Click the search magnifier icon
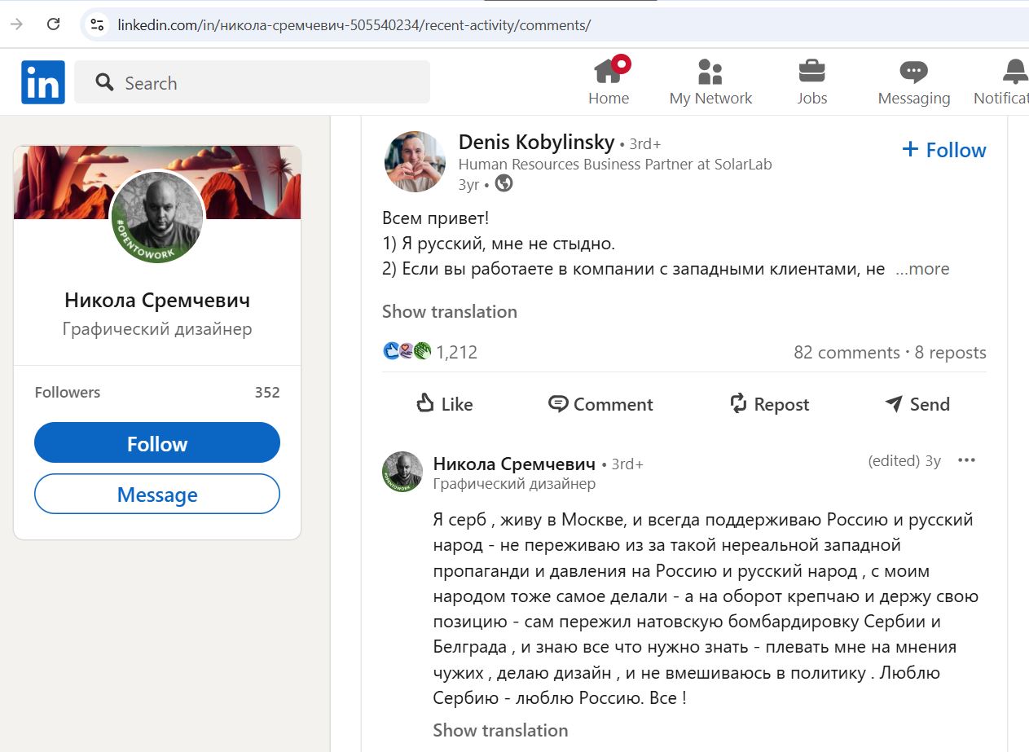Screen dimensions: 1029x752 (104, 82)
